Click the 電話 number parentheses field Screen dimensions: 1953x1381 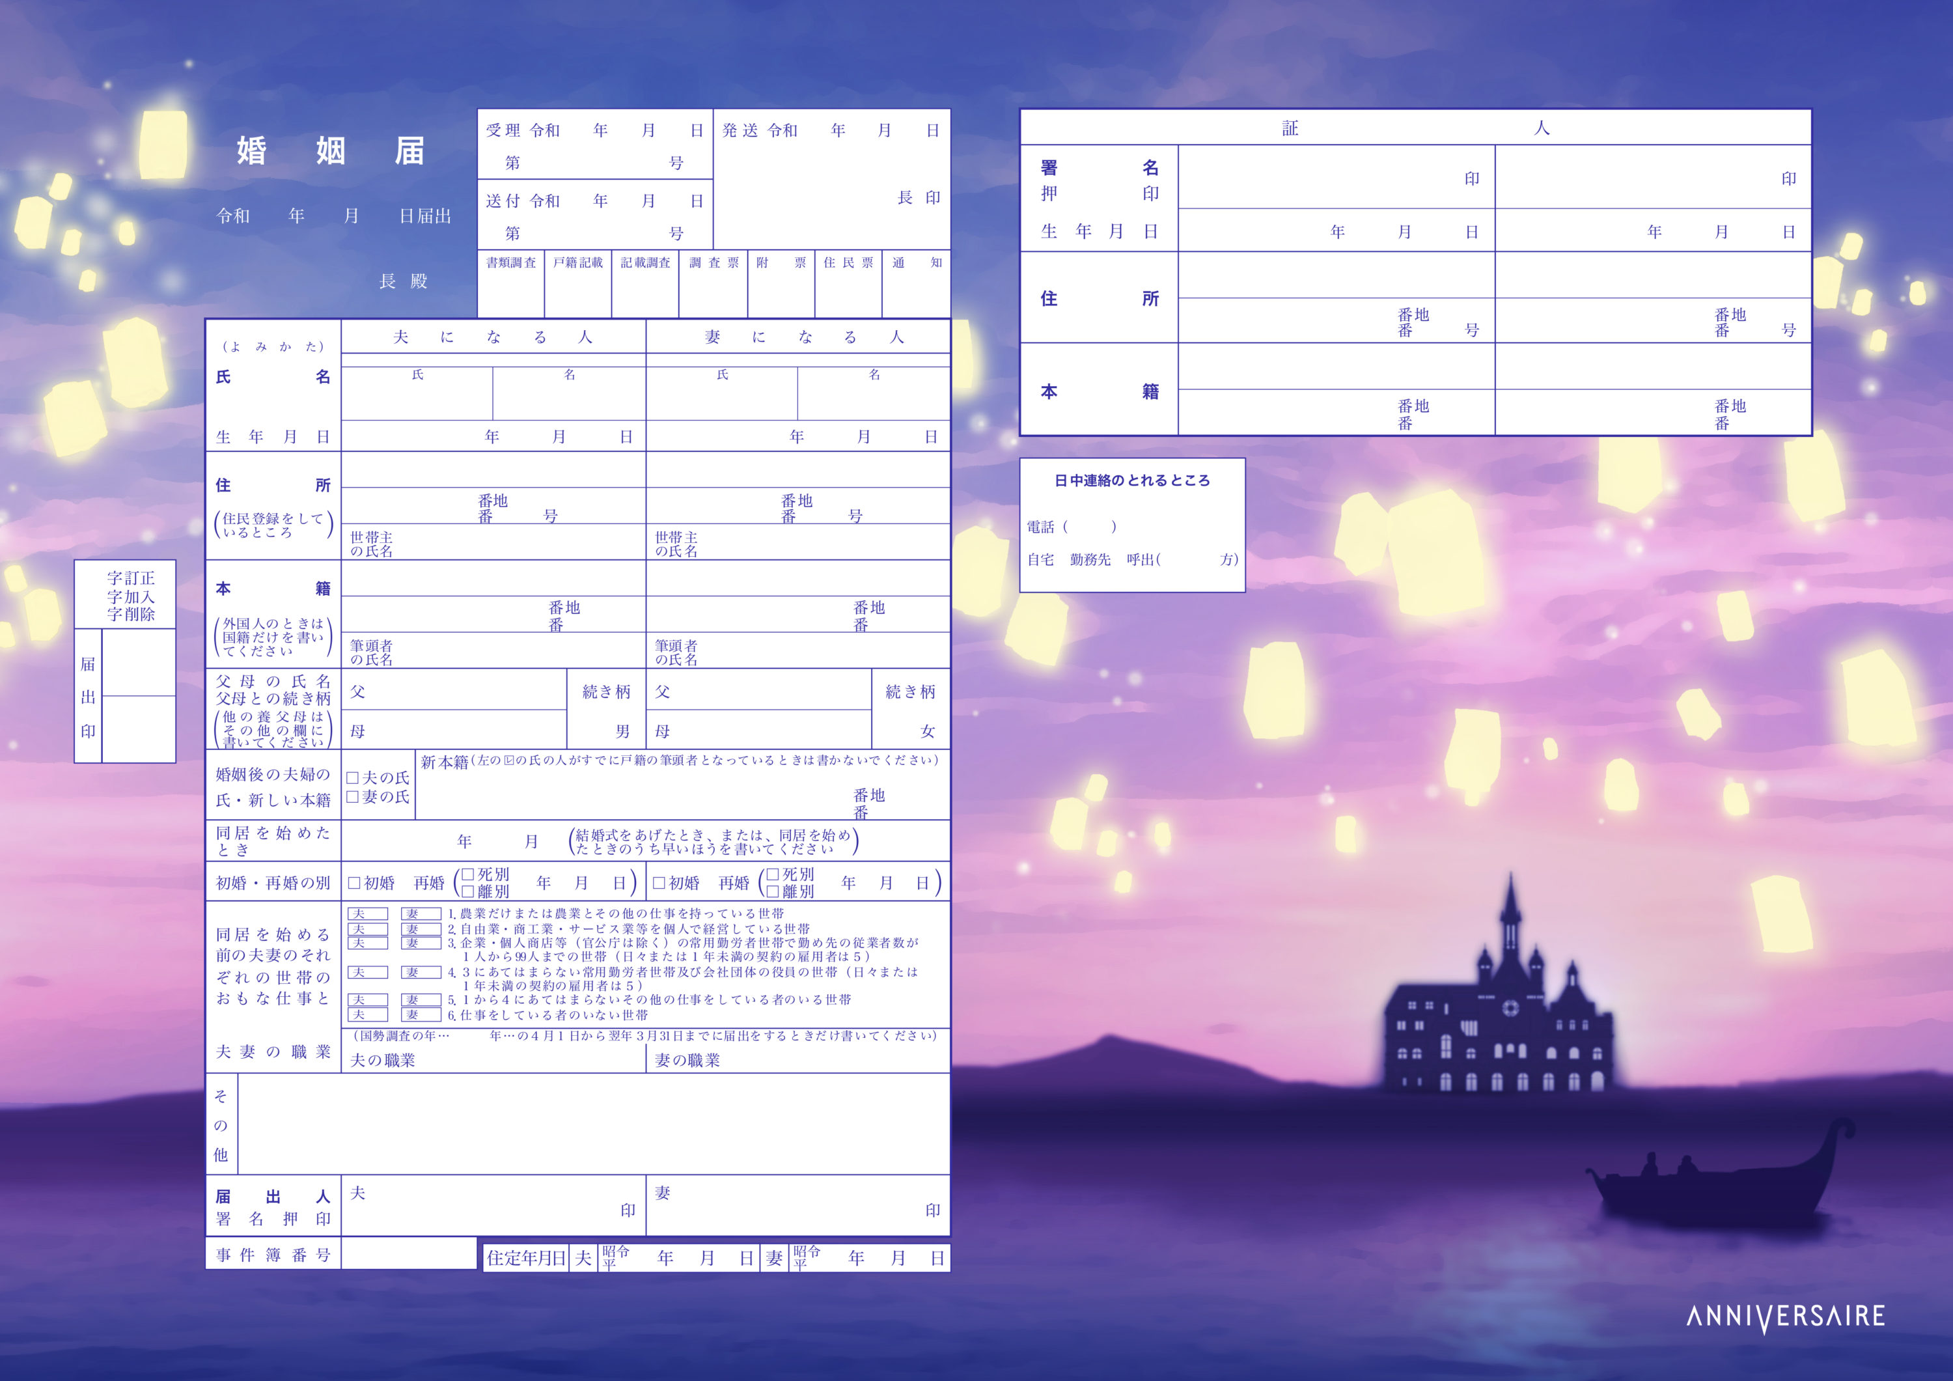tap(1088, 527)
